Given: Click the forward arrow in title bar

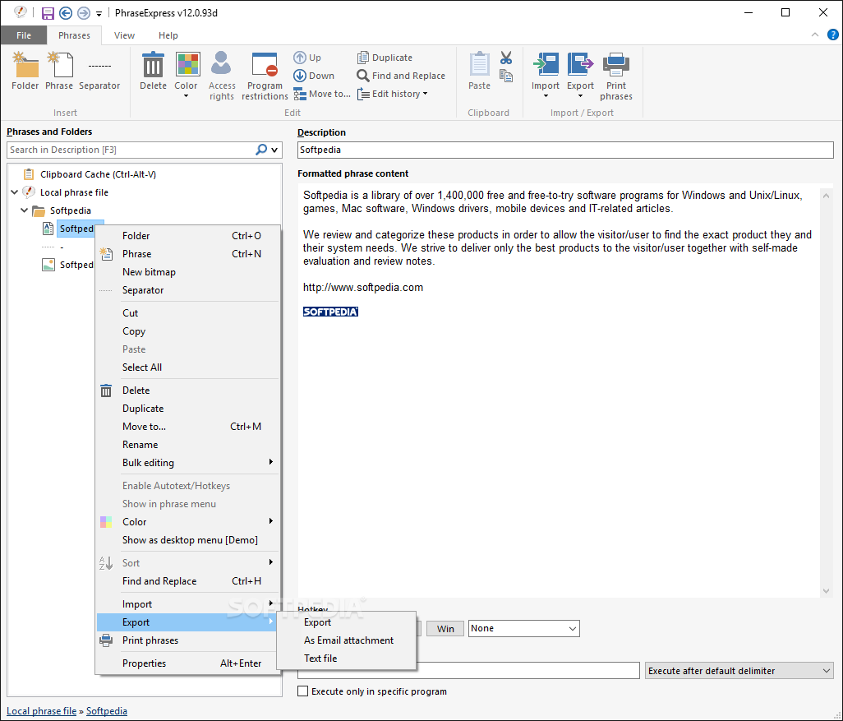Looking at the screenshot, I should [x=84, y=13].
